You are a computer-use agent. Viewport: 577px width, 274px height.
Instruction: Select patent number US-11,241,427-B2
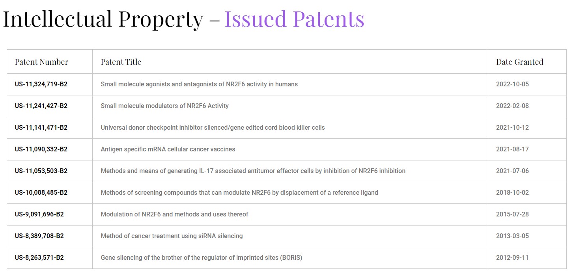pos(41,106)
